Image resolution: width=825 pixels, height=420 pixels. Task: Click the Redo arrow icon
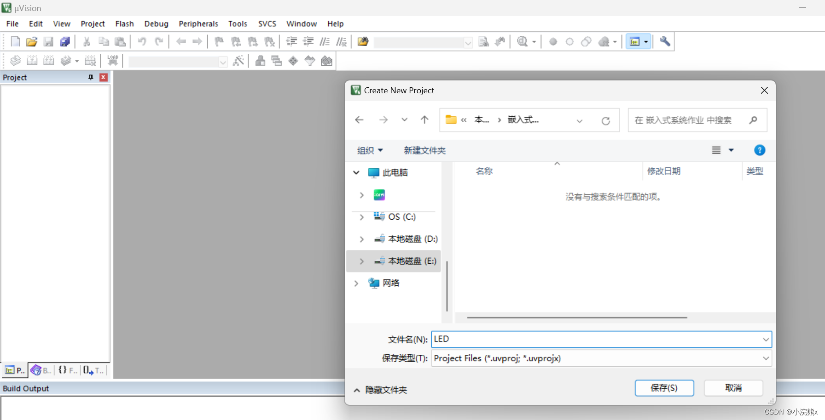[x=159, y=42]
